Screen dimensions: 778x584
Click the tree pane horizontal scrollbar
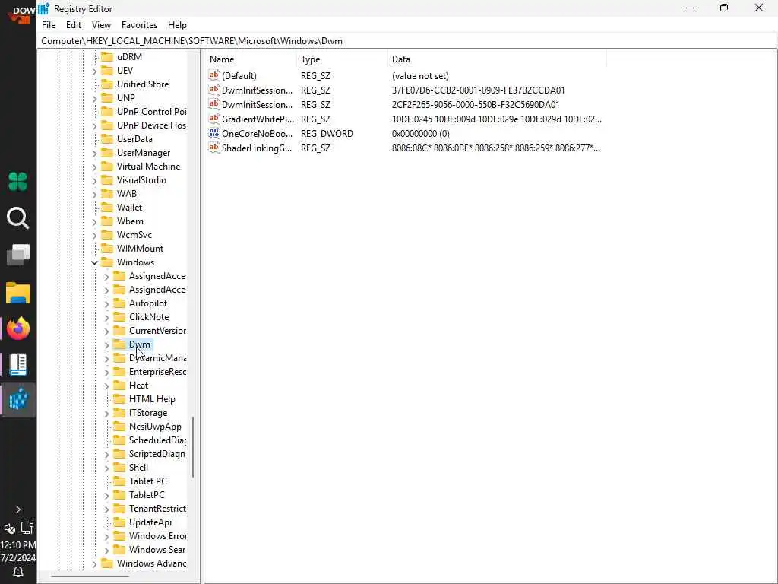pos(90,576)
